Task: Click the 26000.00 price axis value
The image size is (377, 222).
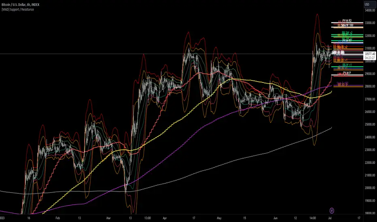Action: [370, 112]
